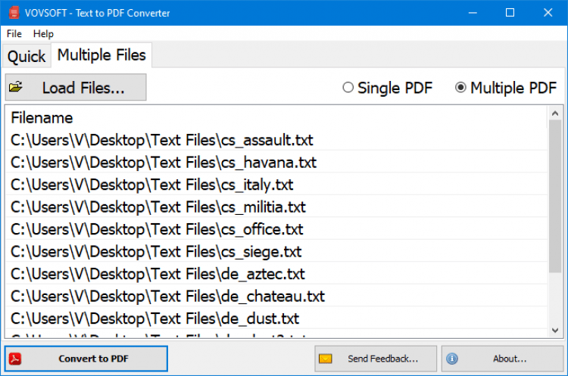Click the Filename column header

pyautogui.click(x=42, y=118)
